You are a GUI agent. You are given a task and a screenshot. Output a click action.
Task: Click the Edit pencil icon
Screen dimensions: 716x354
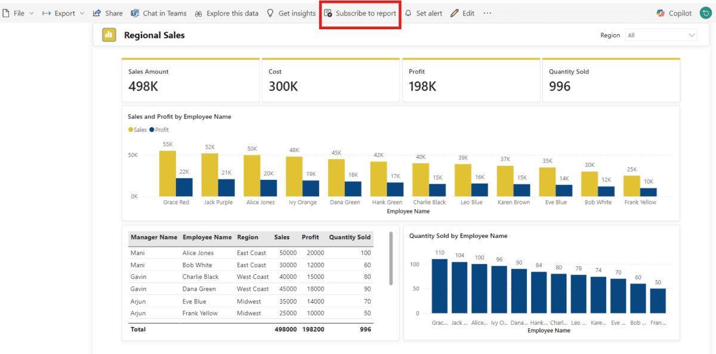tap(454, 13)
